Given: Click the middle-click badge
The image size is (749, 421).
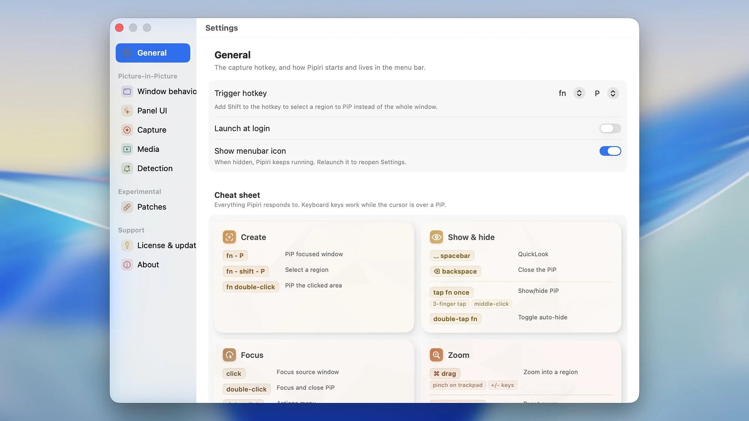Looking at the screenshot, I should pyautogui.click(x=491, y=304).
